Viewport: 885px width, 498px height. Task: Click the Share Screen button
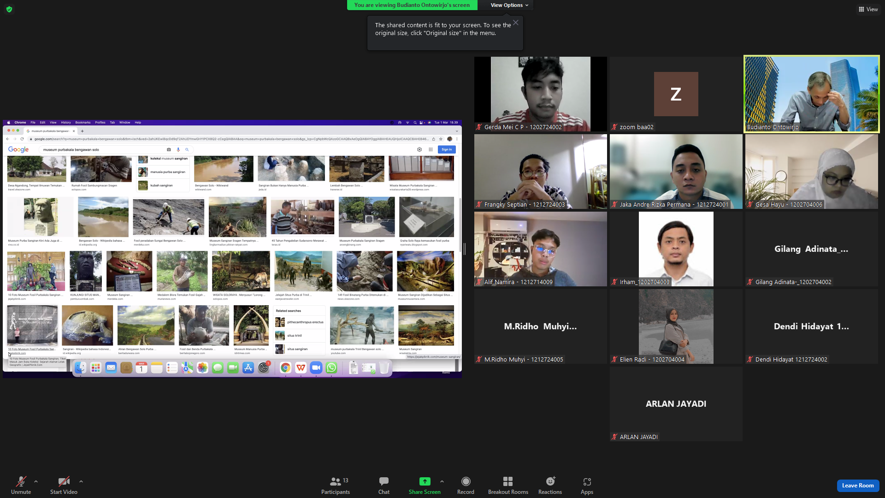pos(425,486)
